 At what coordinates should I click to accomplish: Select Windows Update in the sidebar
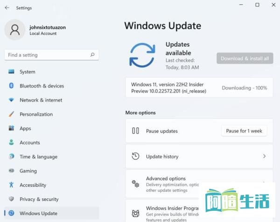pyautogui.click(x=52, y=213)
